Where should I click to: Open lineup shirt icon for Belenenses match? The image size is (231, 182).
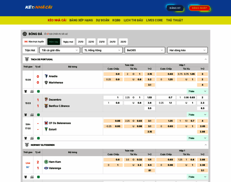point(26,138)
